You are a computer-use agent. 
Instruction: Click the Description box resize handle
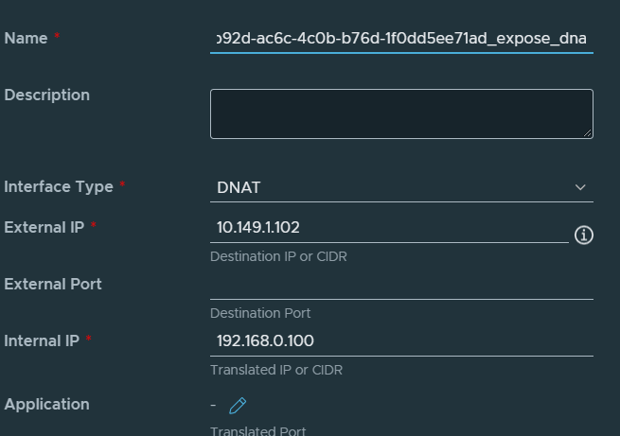point(588,133)
